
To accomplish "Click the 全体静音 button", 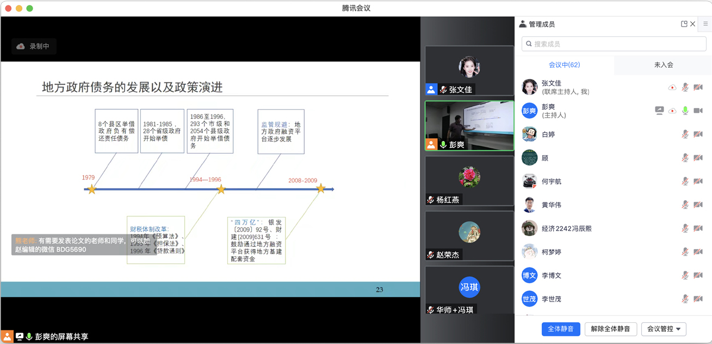I will point(561,329).
